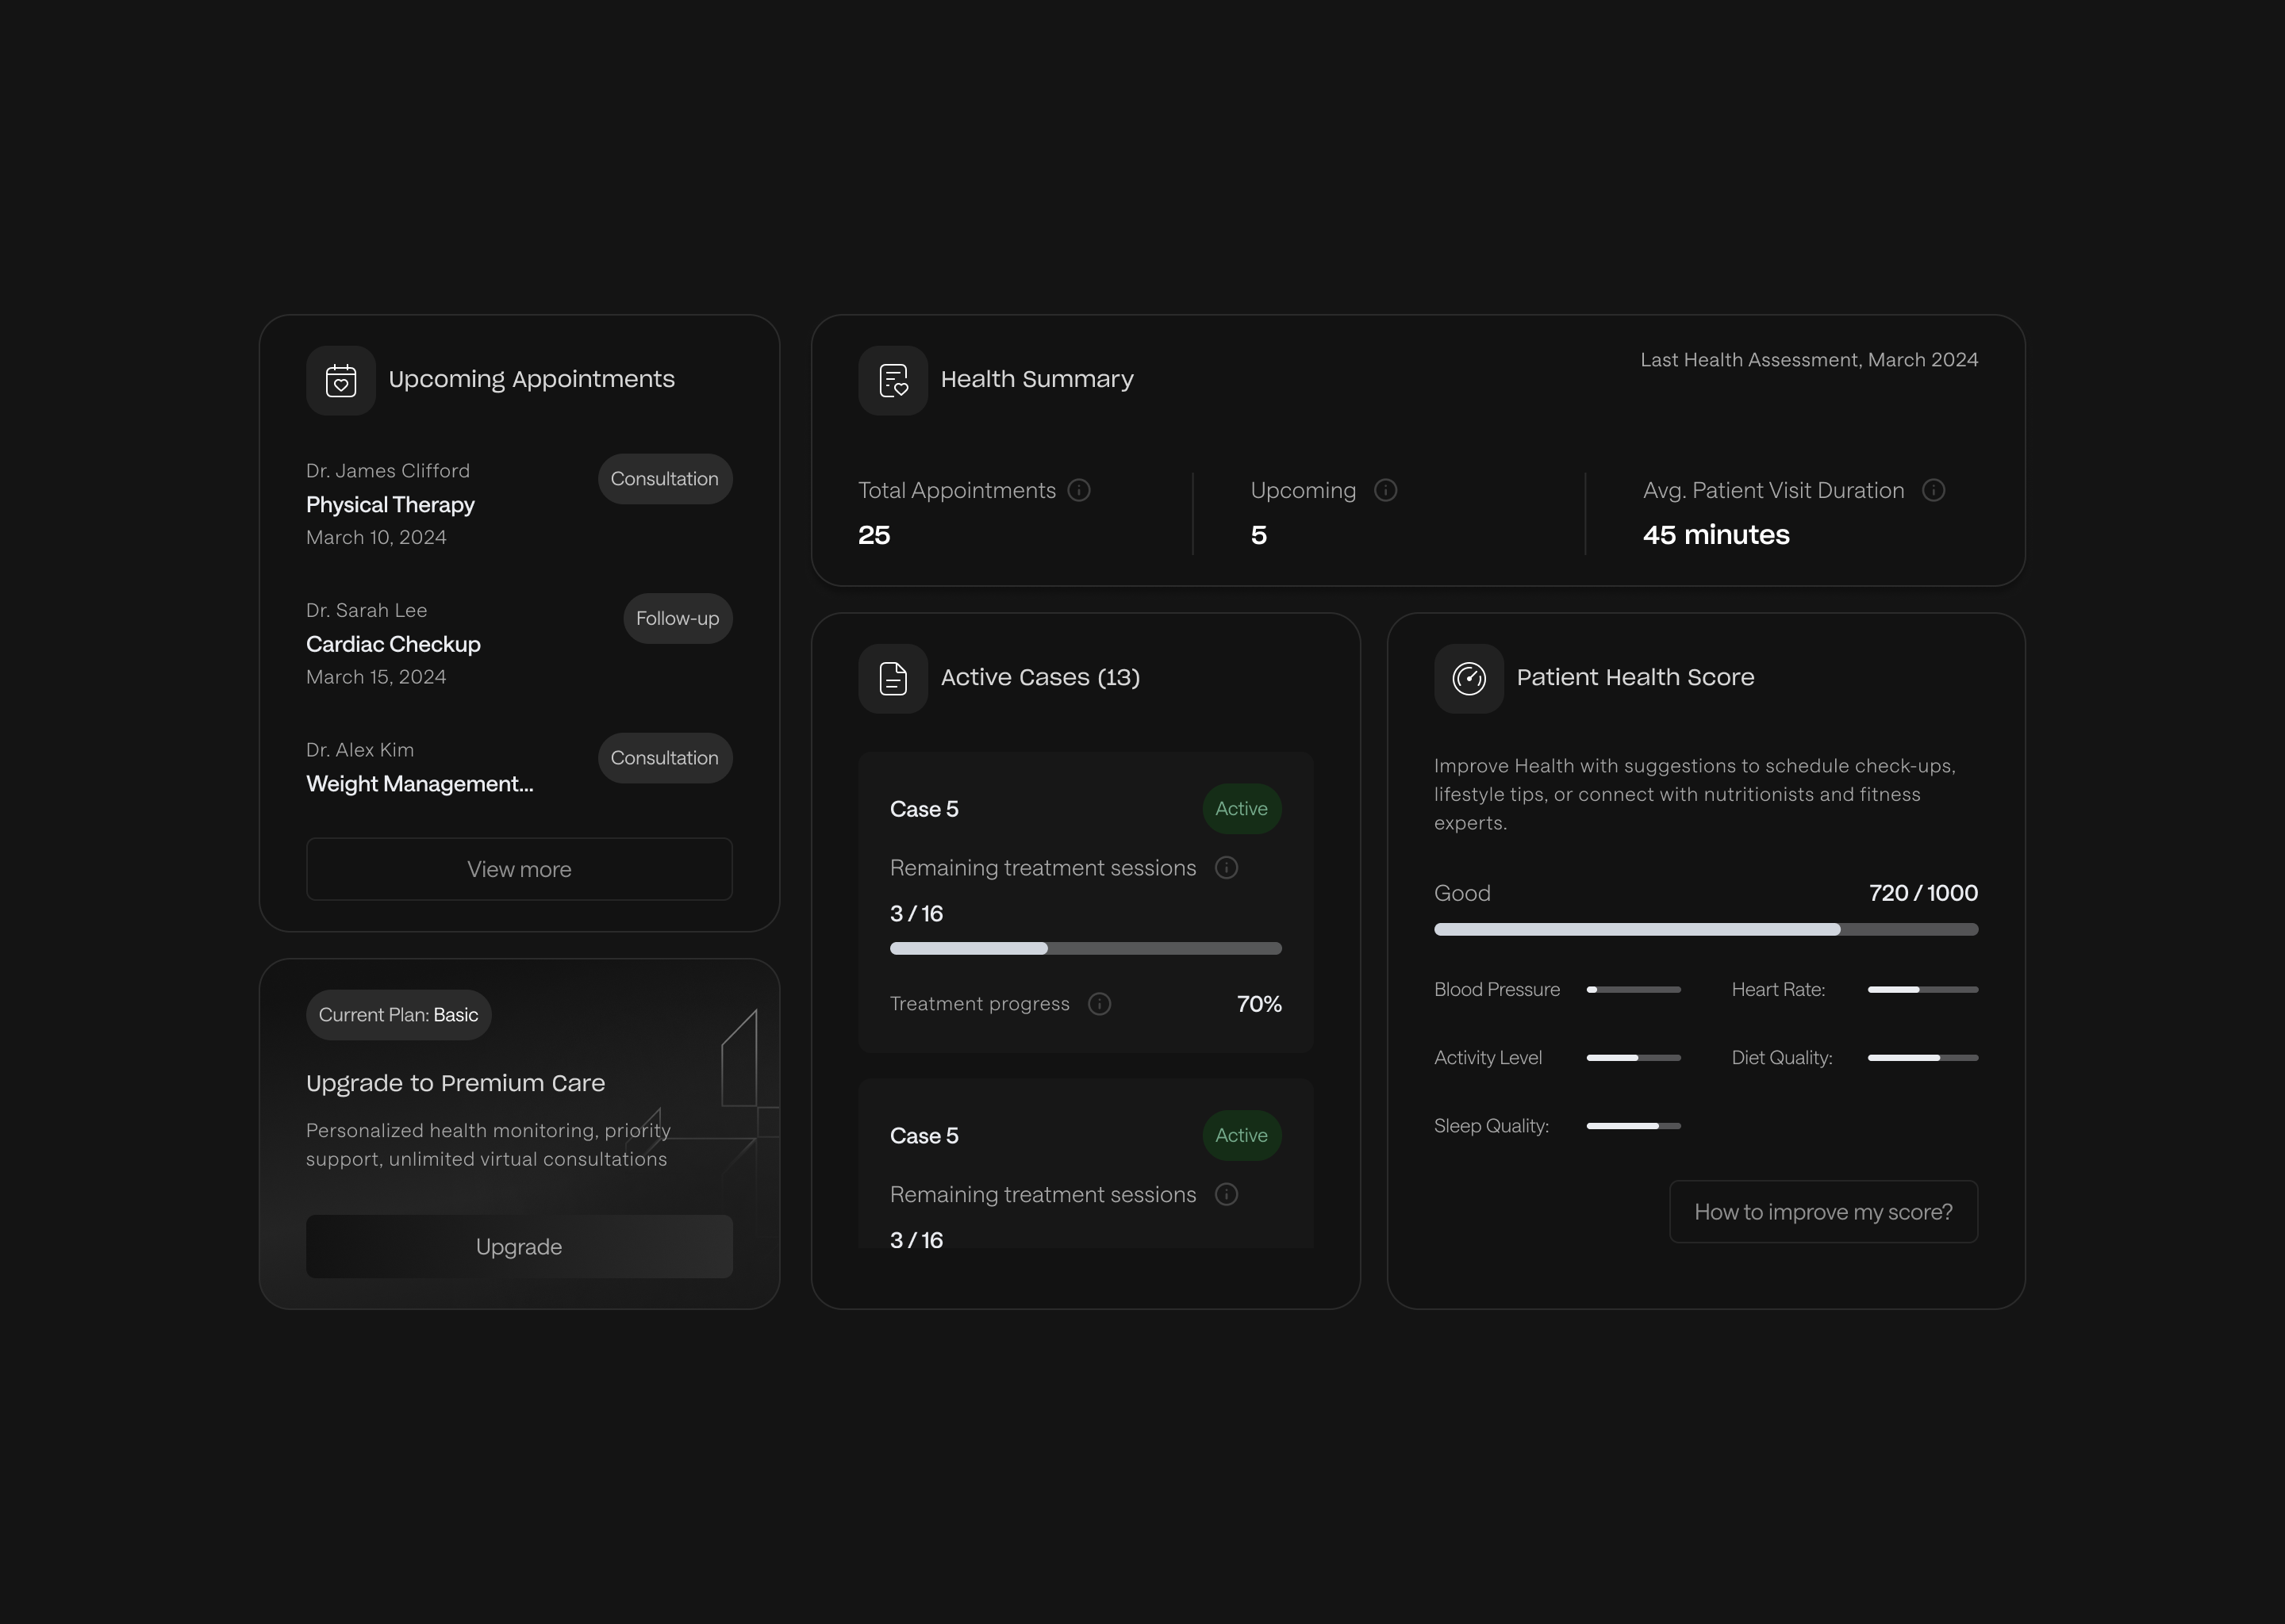The image size is (2285, 1624).
Task: Open the Last Health Assessment, March 2024 entry
Action: (1808, 359)
